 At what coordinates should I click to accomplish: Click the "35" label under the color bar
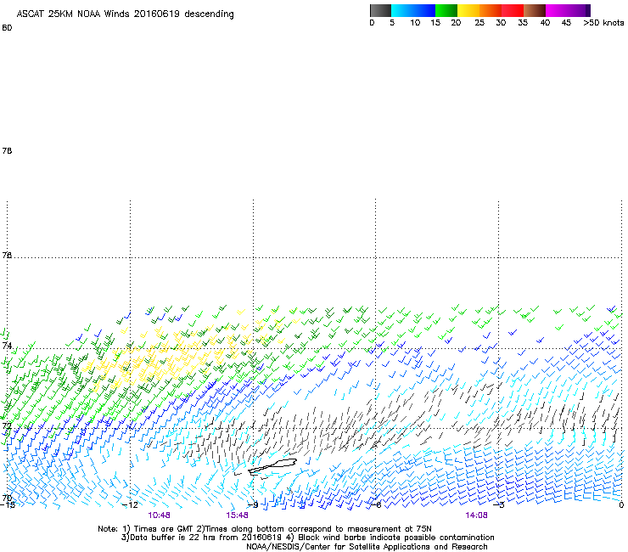point(523,23)
